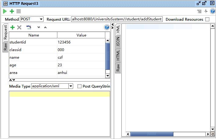This screenshot has height=139, width=216.
Task: Select the studentid parameter name
Action: pos(18,42)
